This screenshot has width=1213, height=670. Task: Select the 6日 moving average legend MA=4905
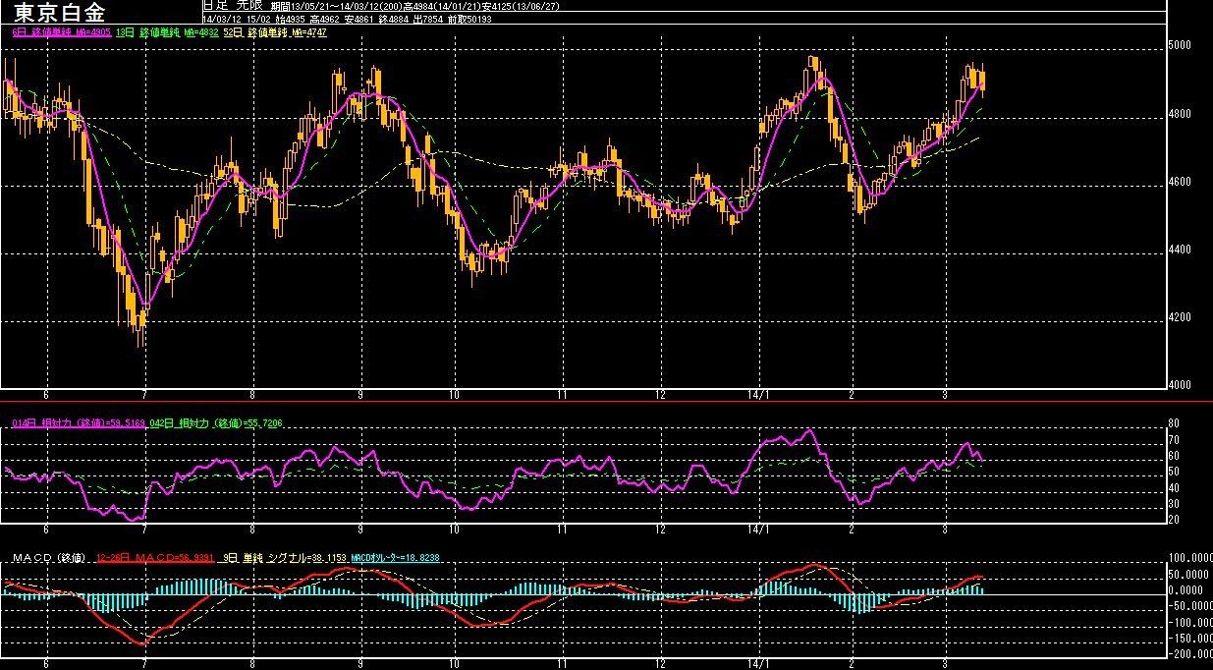click(60, 32)
